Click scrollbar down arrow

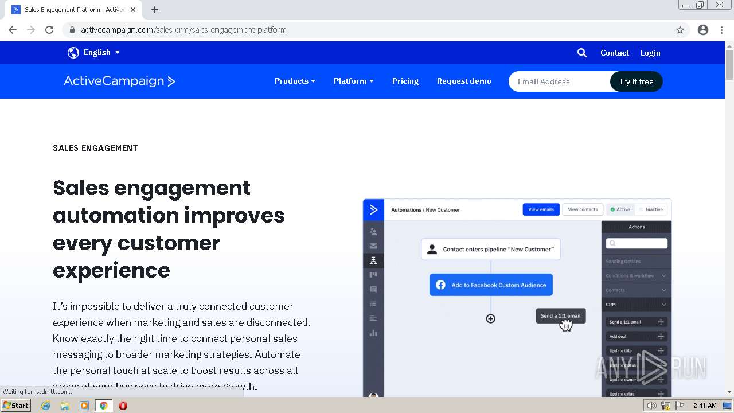pyautogui.click(x=729, y=392)
